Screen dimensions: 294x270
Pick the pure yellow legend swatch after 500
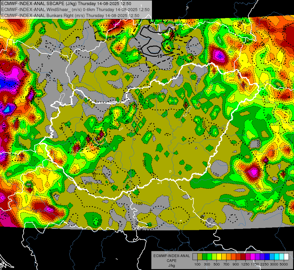[219, 256]
